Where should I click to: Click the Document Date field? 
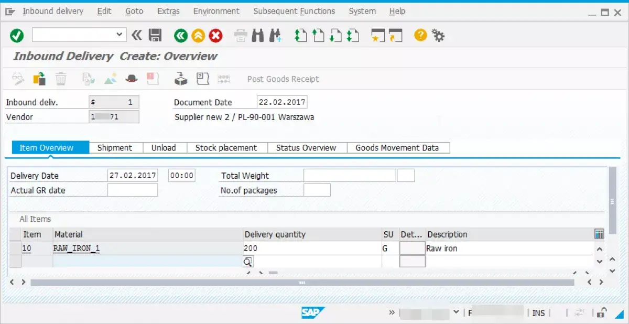pos(282,102)
